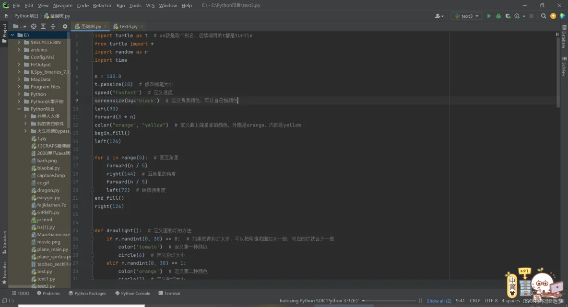Screen dimensions: 568x307
Task: Fold the for loop at line 16
Action: point(92,158)
